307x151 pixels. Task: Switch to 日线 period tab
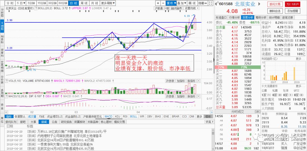coord(73,3)
